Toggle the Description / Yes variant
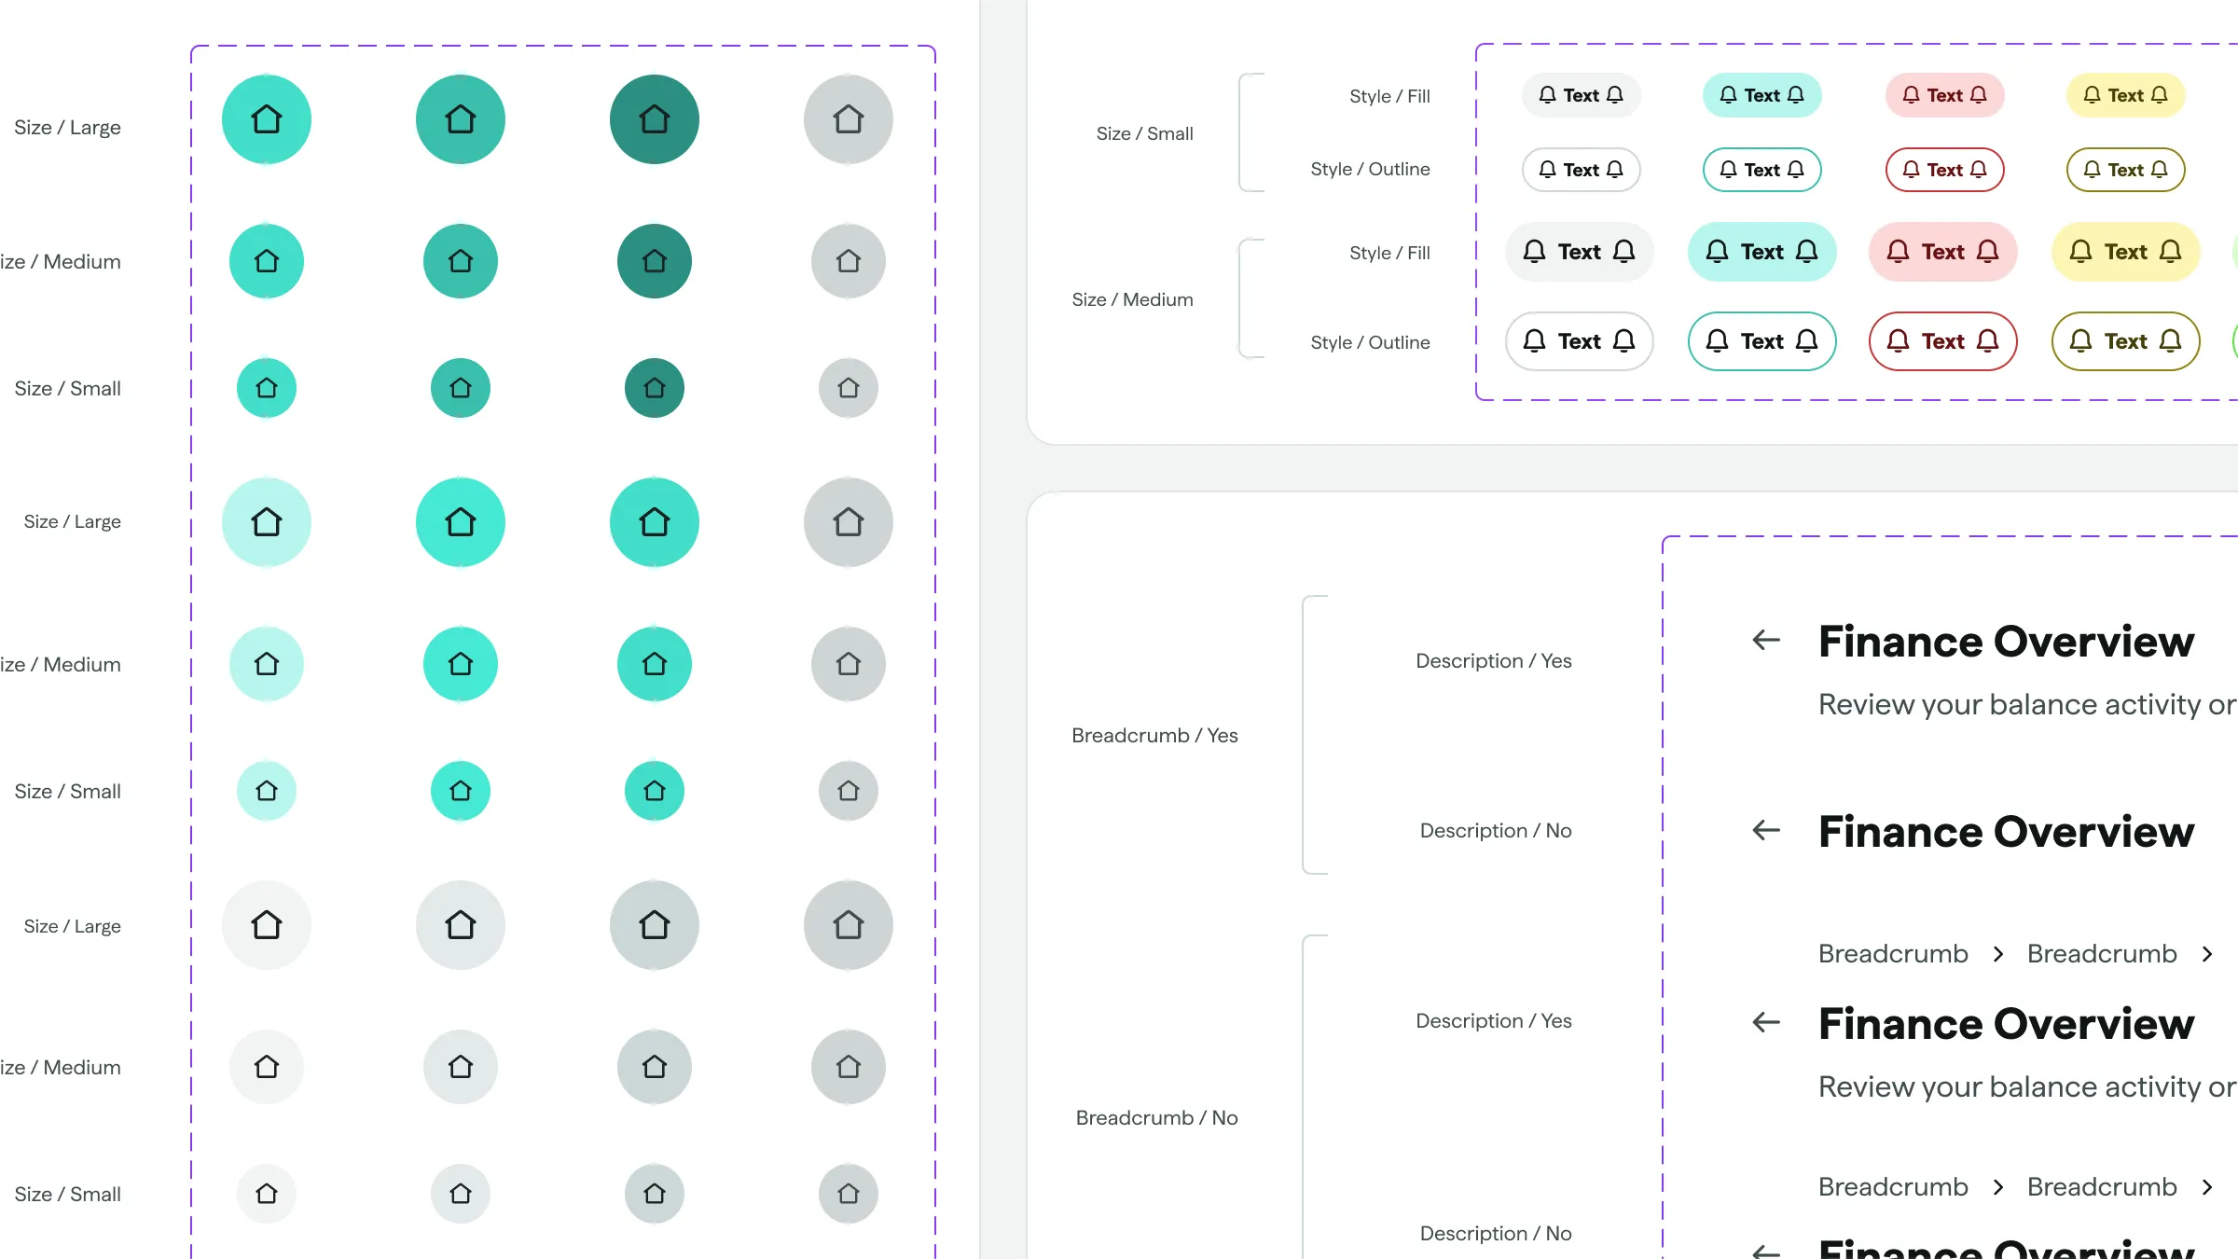Screen dimensions: 2238x1259 click(x=1493, y=660)
